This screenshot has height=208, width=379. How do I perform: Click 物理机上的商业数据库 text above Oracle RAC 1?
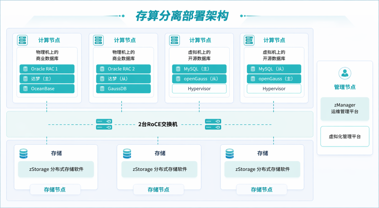pos(47,55)
